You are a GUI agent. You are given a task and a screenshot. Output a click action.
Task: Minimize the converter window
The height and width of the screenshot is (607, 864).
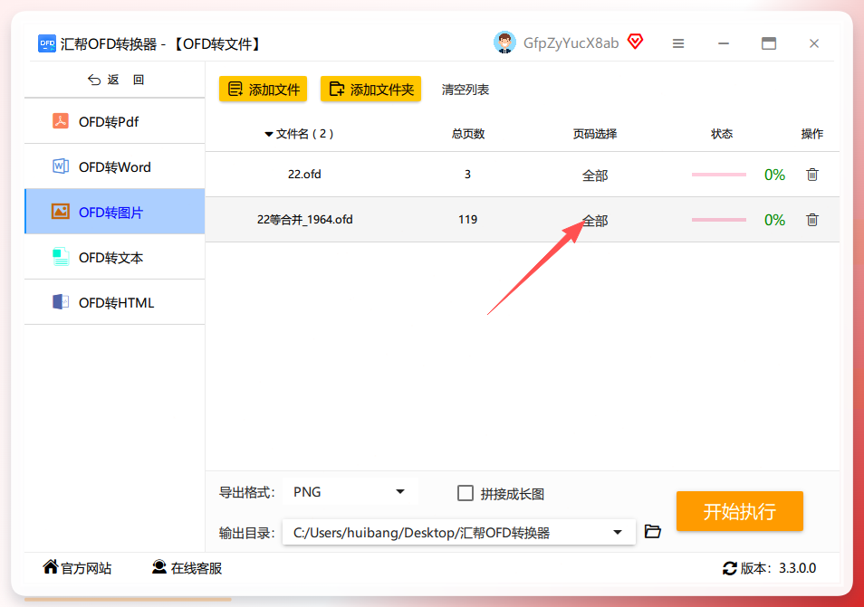tap(724, 43)
